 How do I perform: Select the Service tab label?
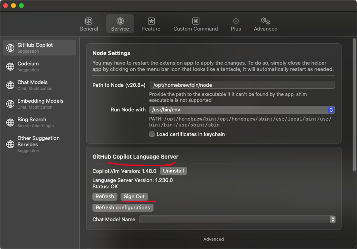pos(120,29)
